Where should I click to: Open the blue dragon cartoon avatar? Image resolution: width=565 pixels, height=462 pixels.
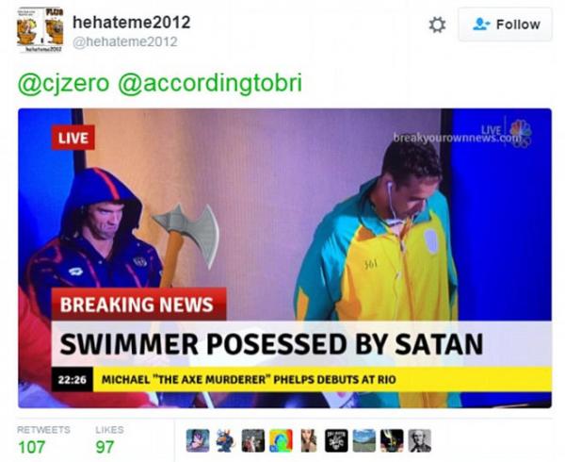(225, 440)
